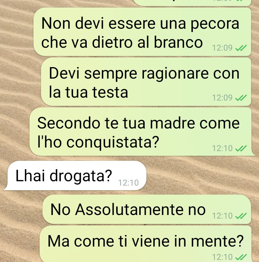The image size is (259, 262).
Task: Tap the 12:10 timestamp on the 'conquistata?' message
Action: click(x=222, y=148)
